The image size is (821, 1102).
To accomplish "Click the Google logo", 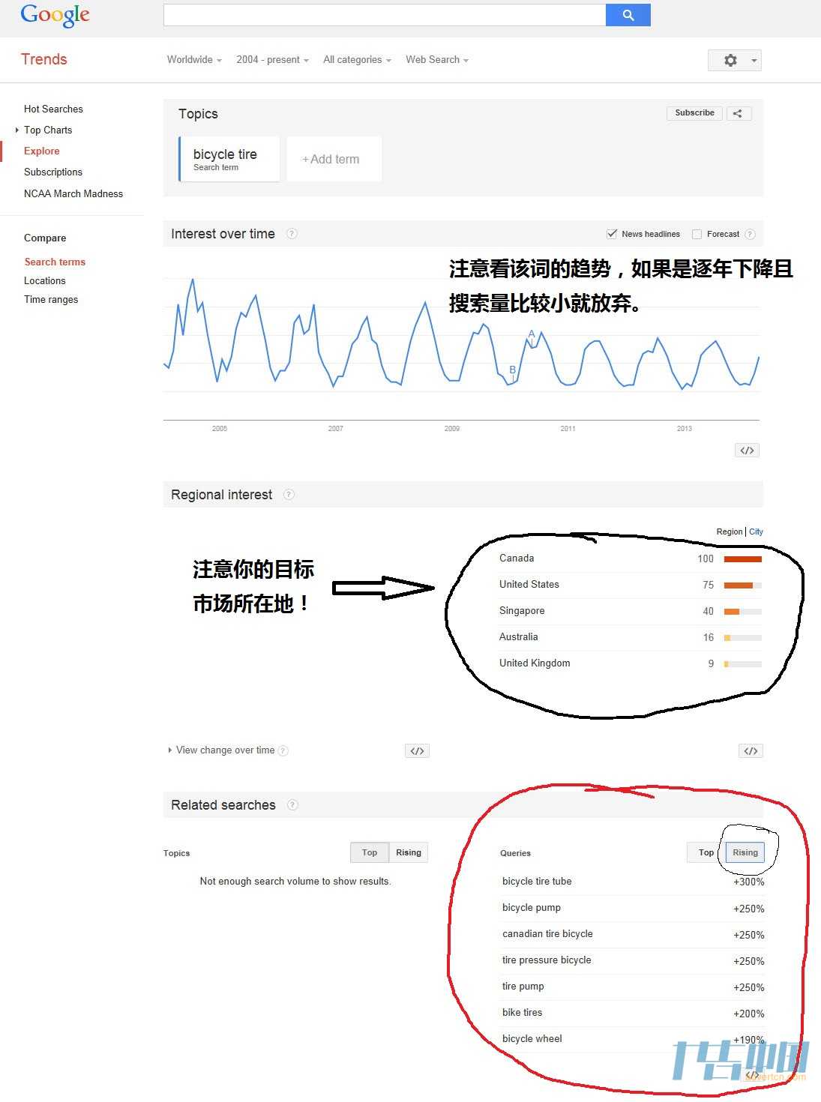I will [55, 15].
